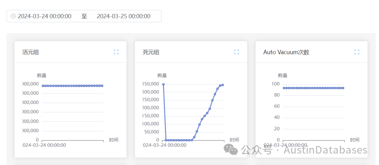Click the 150,000 y-axis label in 死元组 chart

point(151,116)
